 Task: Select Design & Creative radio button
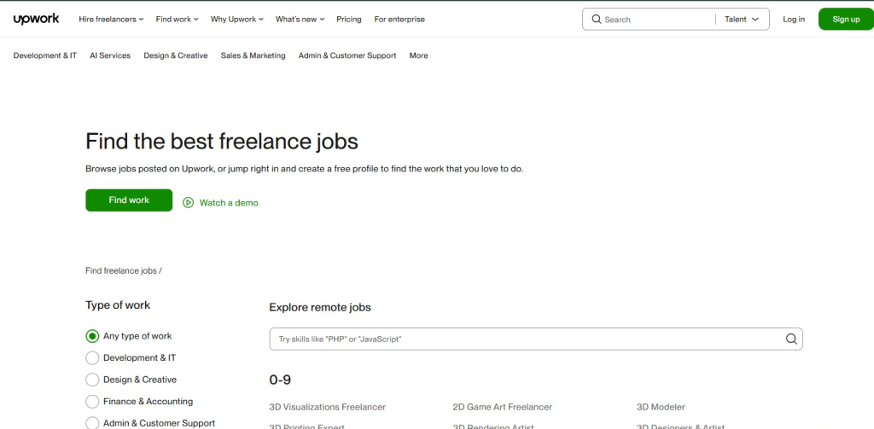(92, 380)
